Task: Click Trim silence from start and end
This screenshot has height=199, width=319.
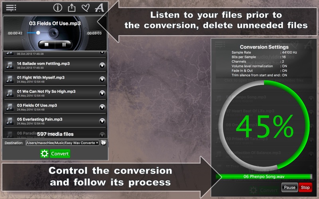Action: click(x=259, y=75)
